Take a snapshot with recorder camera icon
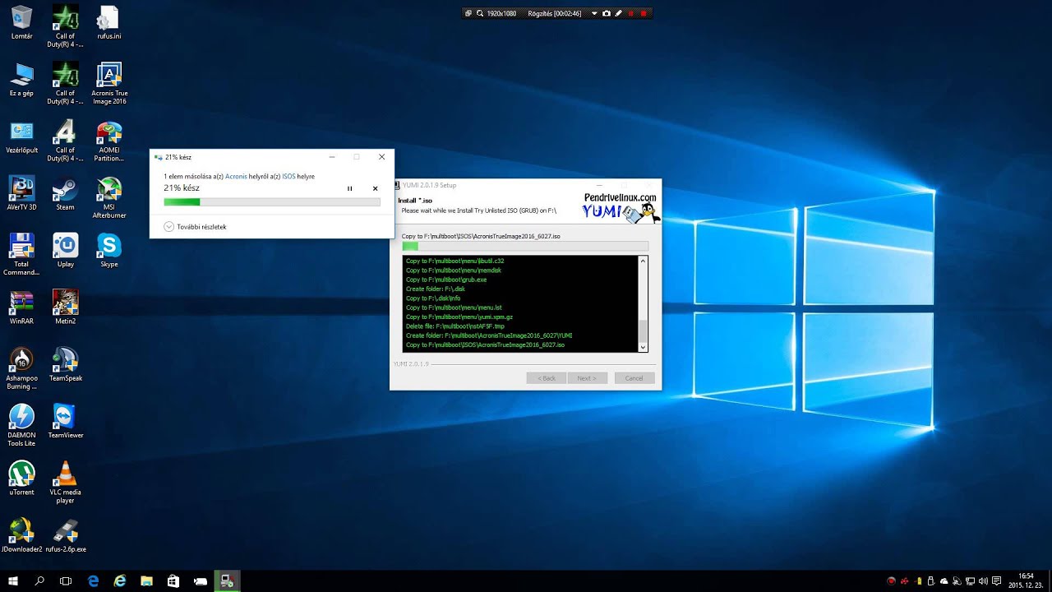The height and width of the screenshot is (592, 1052). (x=607, y=13)
